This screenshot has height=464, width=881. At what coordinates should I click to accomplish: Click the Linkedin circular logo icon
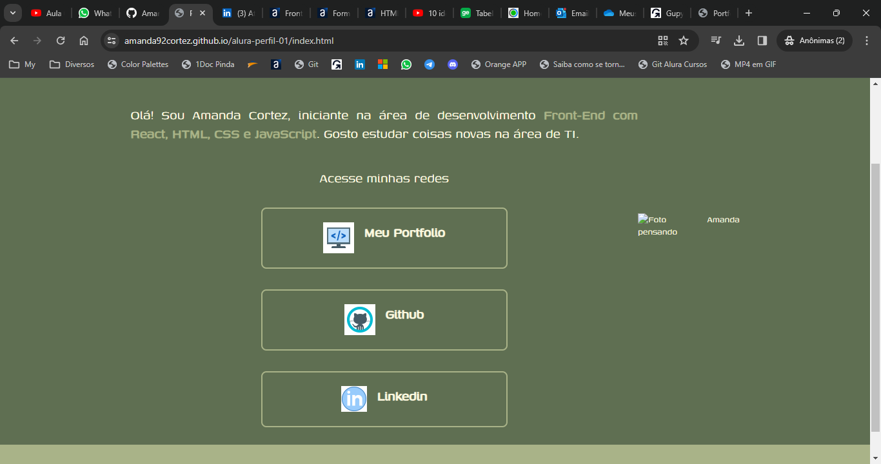point(354,399)
